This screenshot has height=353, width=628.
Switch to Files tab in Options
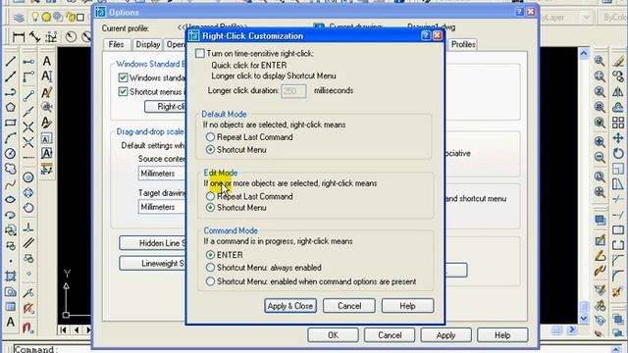tap(116, 44)
